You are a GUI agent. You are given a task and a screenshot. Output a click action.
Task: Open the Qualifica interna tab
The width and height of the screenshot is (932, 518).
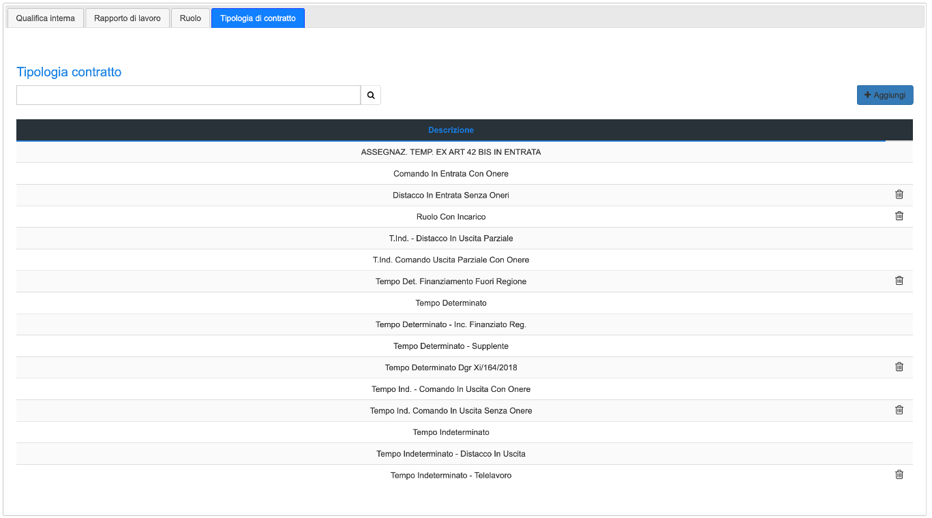coord(46,18)
